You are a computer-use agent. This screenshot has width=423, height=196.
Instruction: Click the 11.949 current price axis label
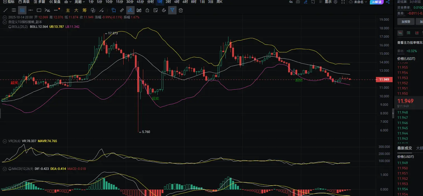[x=384, y=80]
